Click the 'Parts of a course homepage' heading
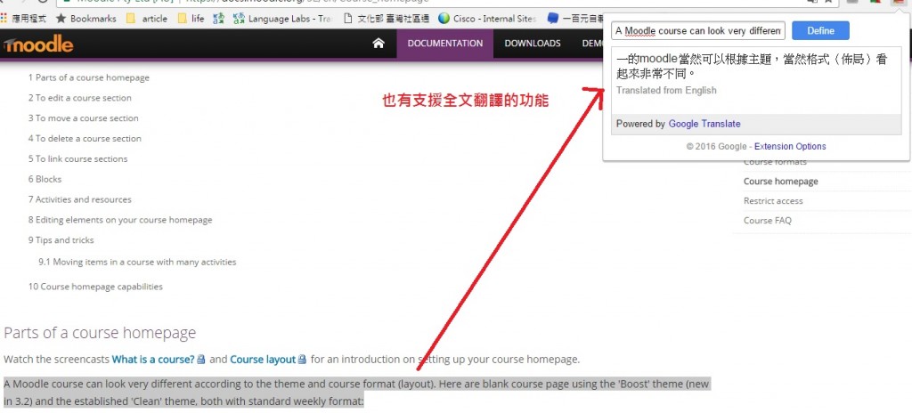The height and width of the screenshot is (413, 912). [x=100, y=333]
